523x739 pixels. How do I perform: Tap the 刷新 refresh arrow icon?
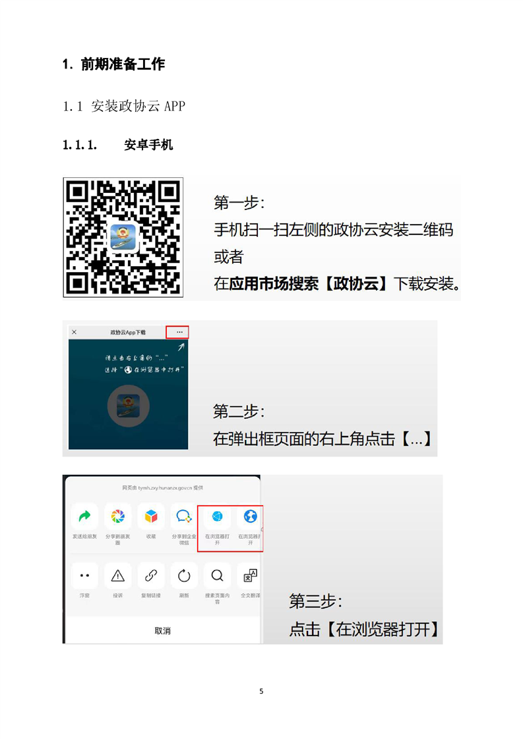pyautogui.click(x=184, y=576)
